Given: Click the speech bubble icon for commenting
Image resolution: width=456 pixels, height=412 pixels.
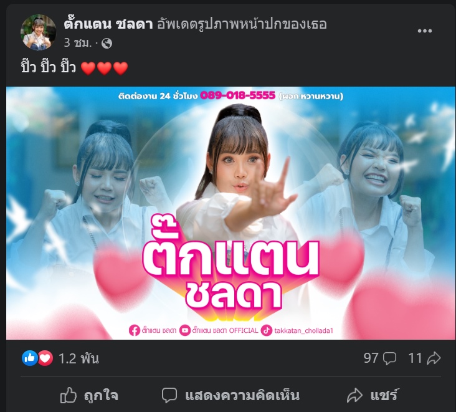Looking at the screenshot, I should pyautogui.click(x=169, y=395).
